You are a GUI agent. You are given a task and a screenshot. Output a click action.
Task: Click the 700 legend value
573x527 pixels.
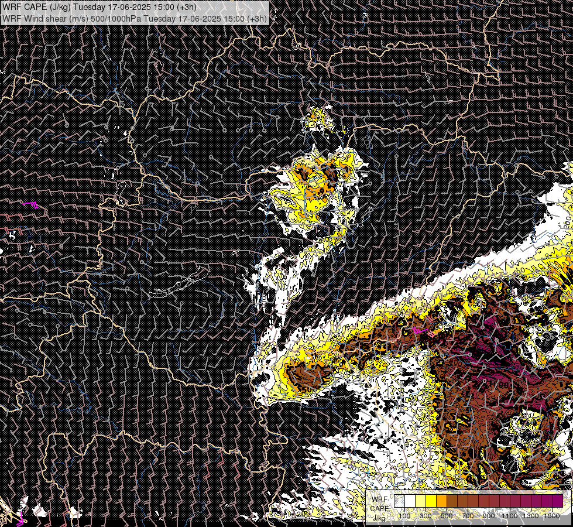[468, 516]
